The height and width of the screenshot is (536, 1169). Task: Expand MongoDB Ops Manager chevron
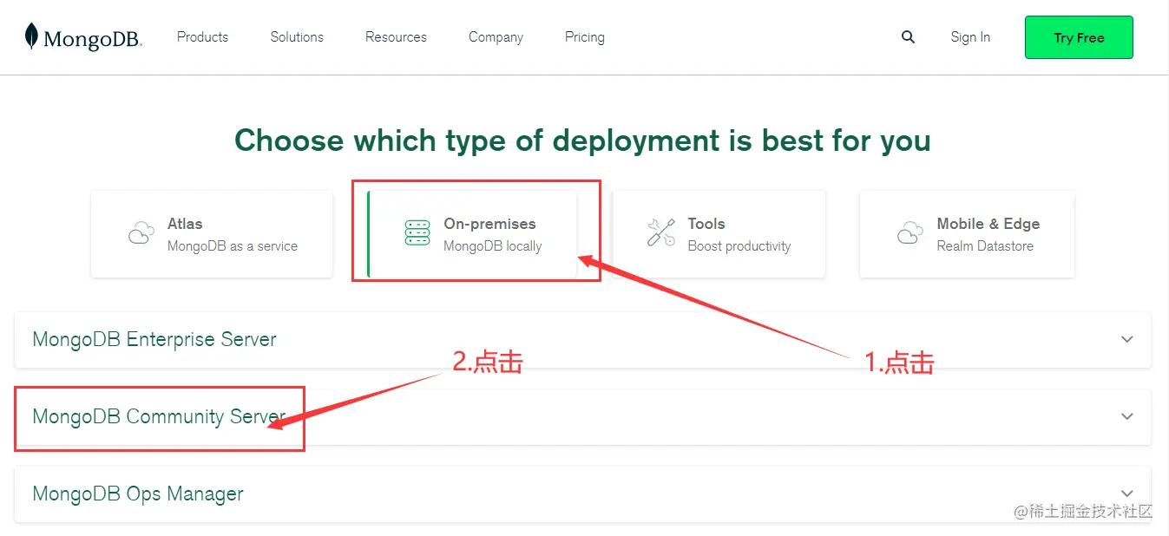(x=1126, y=494)
